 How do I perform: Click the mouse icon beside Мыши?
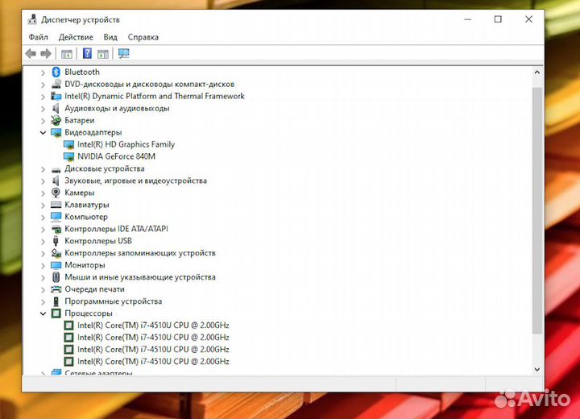(x=56, y=277)
